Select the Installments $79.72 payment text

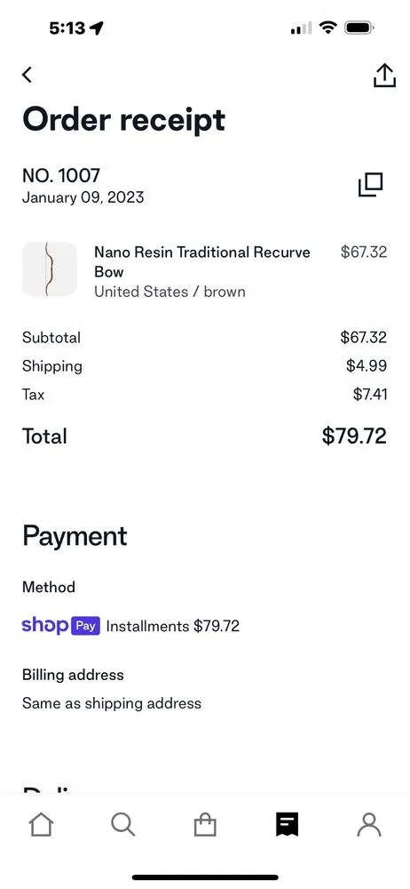click(173, 627)
